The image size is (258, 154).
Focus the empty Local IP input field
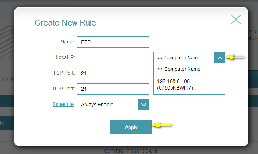113,58
